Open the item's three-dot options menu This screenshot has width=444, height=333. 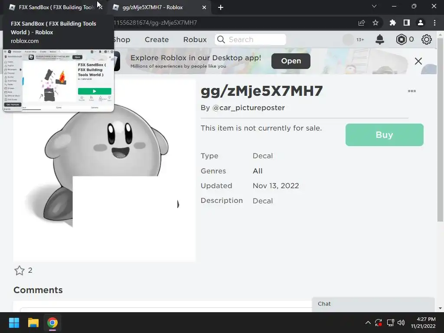[412, 91]
